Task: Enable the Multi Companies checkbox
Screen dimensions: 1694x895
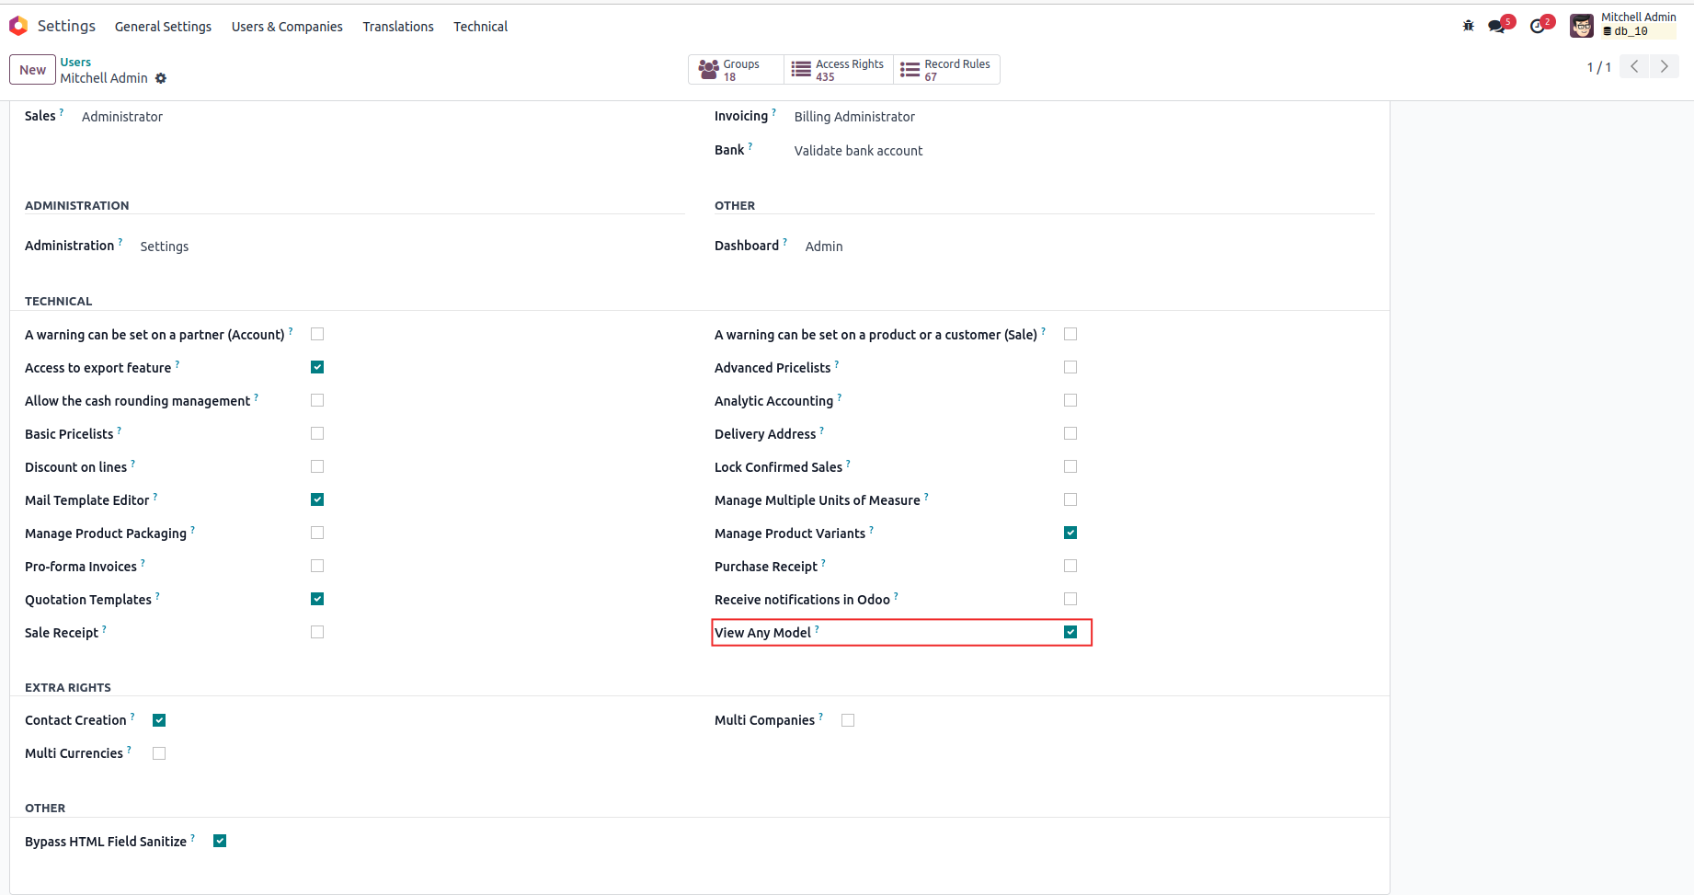Action: tap(848, 720)
